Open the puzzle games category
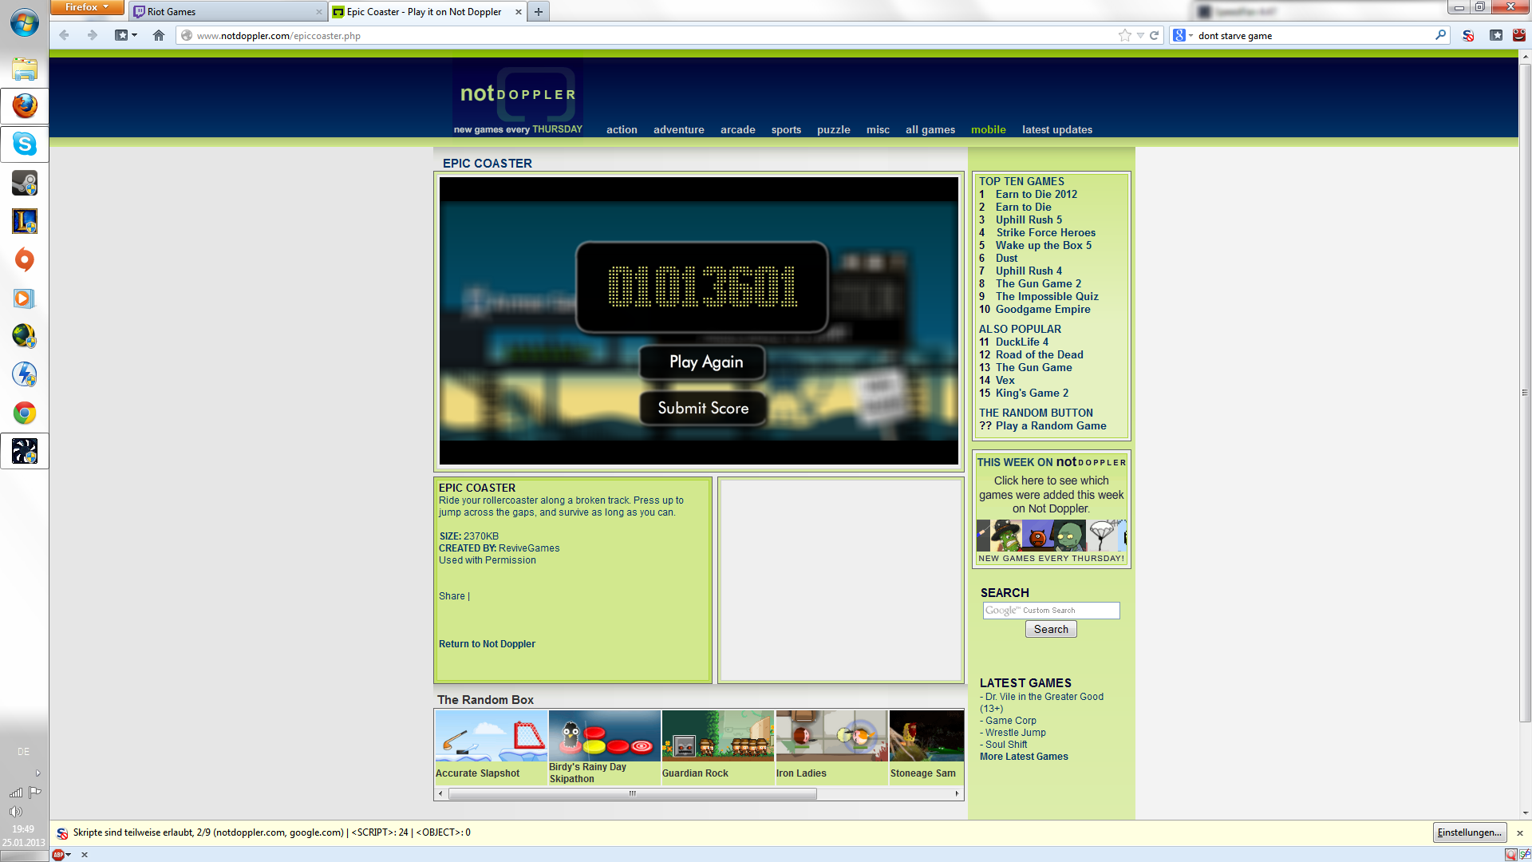Viewport: 1532px width, 862px height. pyautogui.click(x=834, y=129)
